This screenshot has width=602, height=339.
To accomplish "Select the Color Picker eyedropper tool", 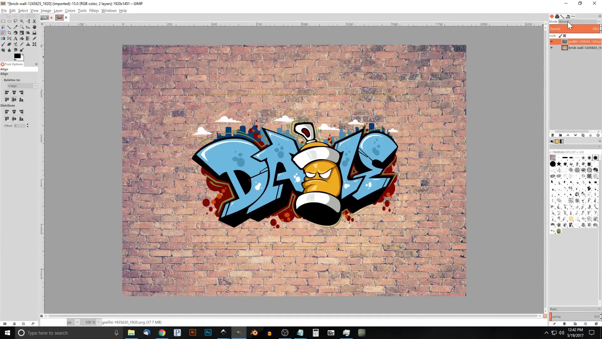I will (16, 27).
